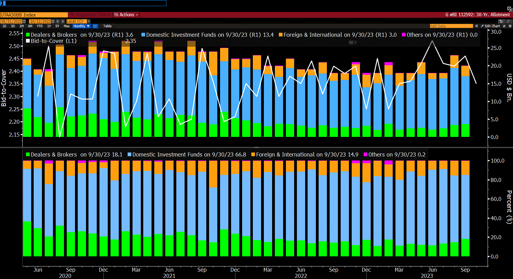Open the calendar icon beside the end date
Image resolution: width=513 pixels, height=279 pixels.
(53, 21)
